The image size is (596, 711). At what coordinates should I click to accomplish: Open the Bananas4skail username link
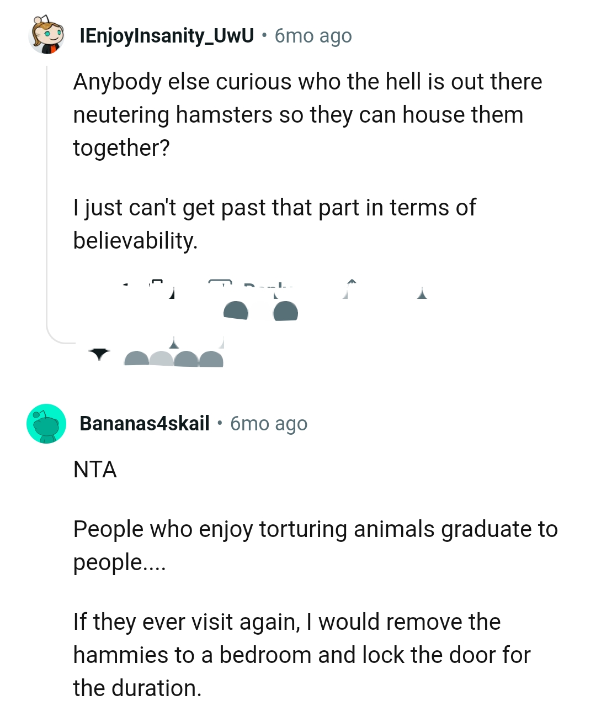pyautogui.click(x=145, y=424)
